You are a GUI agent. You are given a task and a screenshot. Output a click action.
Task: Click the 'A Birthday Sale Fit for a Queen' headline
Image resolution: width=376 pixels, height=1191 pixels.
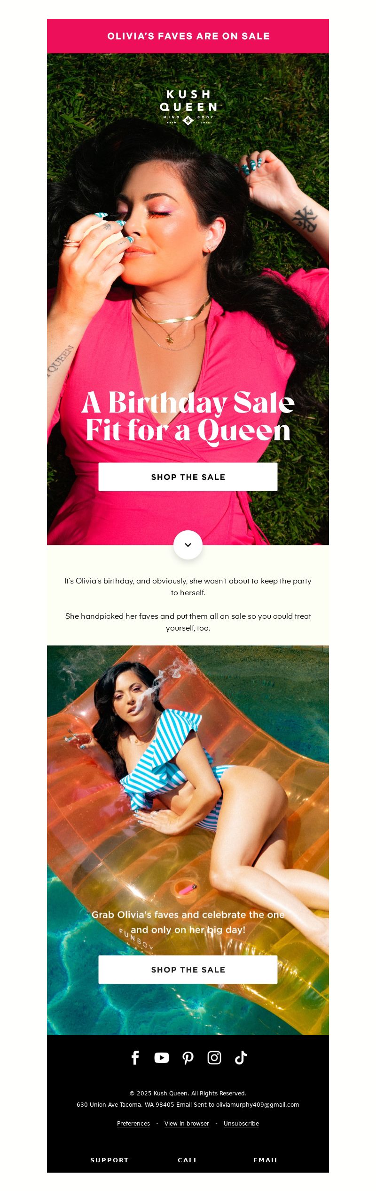coord(188,417)
